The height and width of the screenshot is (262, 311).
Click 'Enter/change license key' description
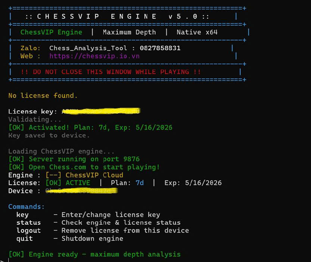[111, 215]
